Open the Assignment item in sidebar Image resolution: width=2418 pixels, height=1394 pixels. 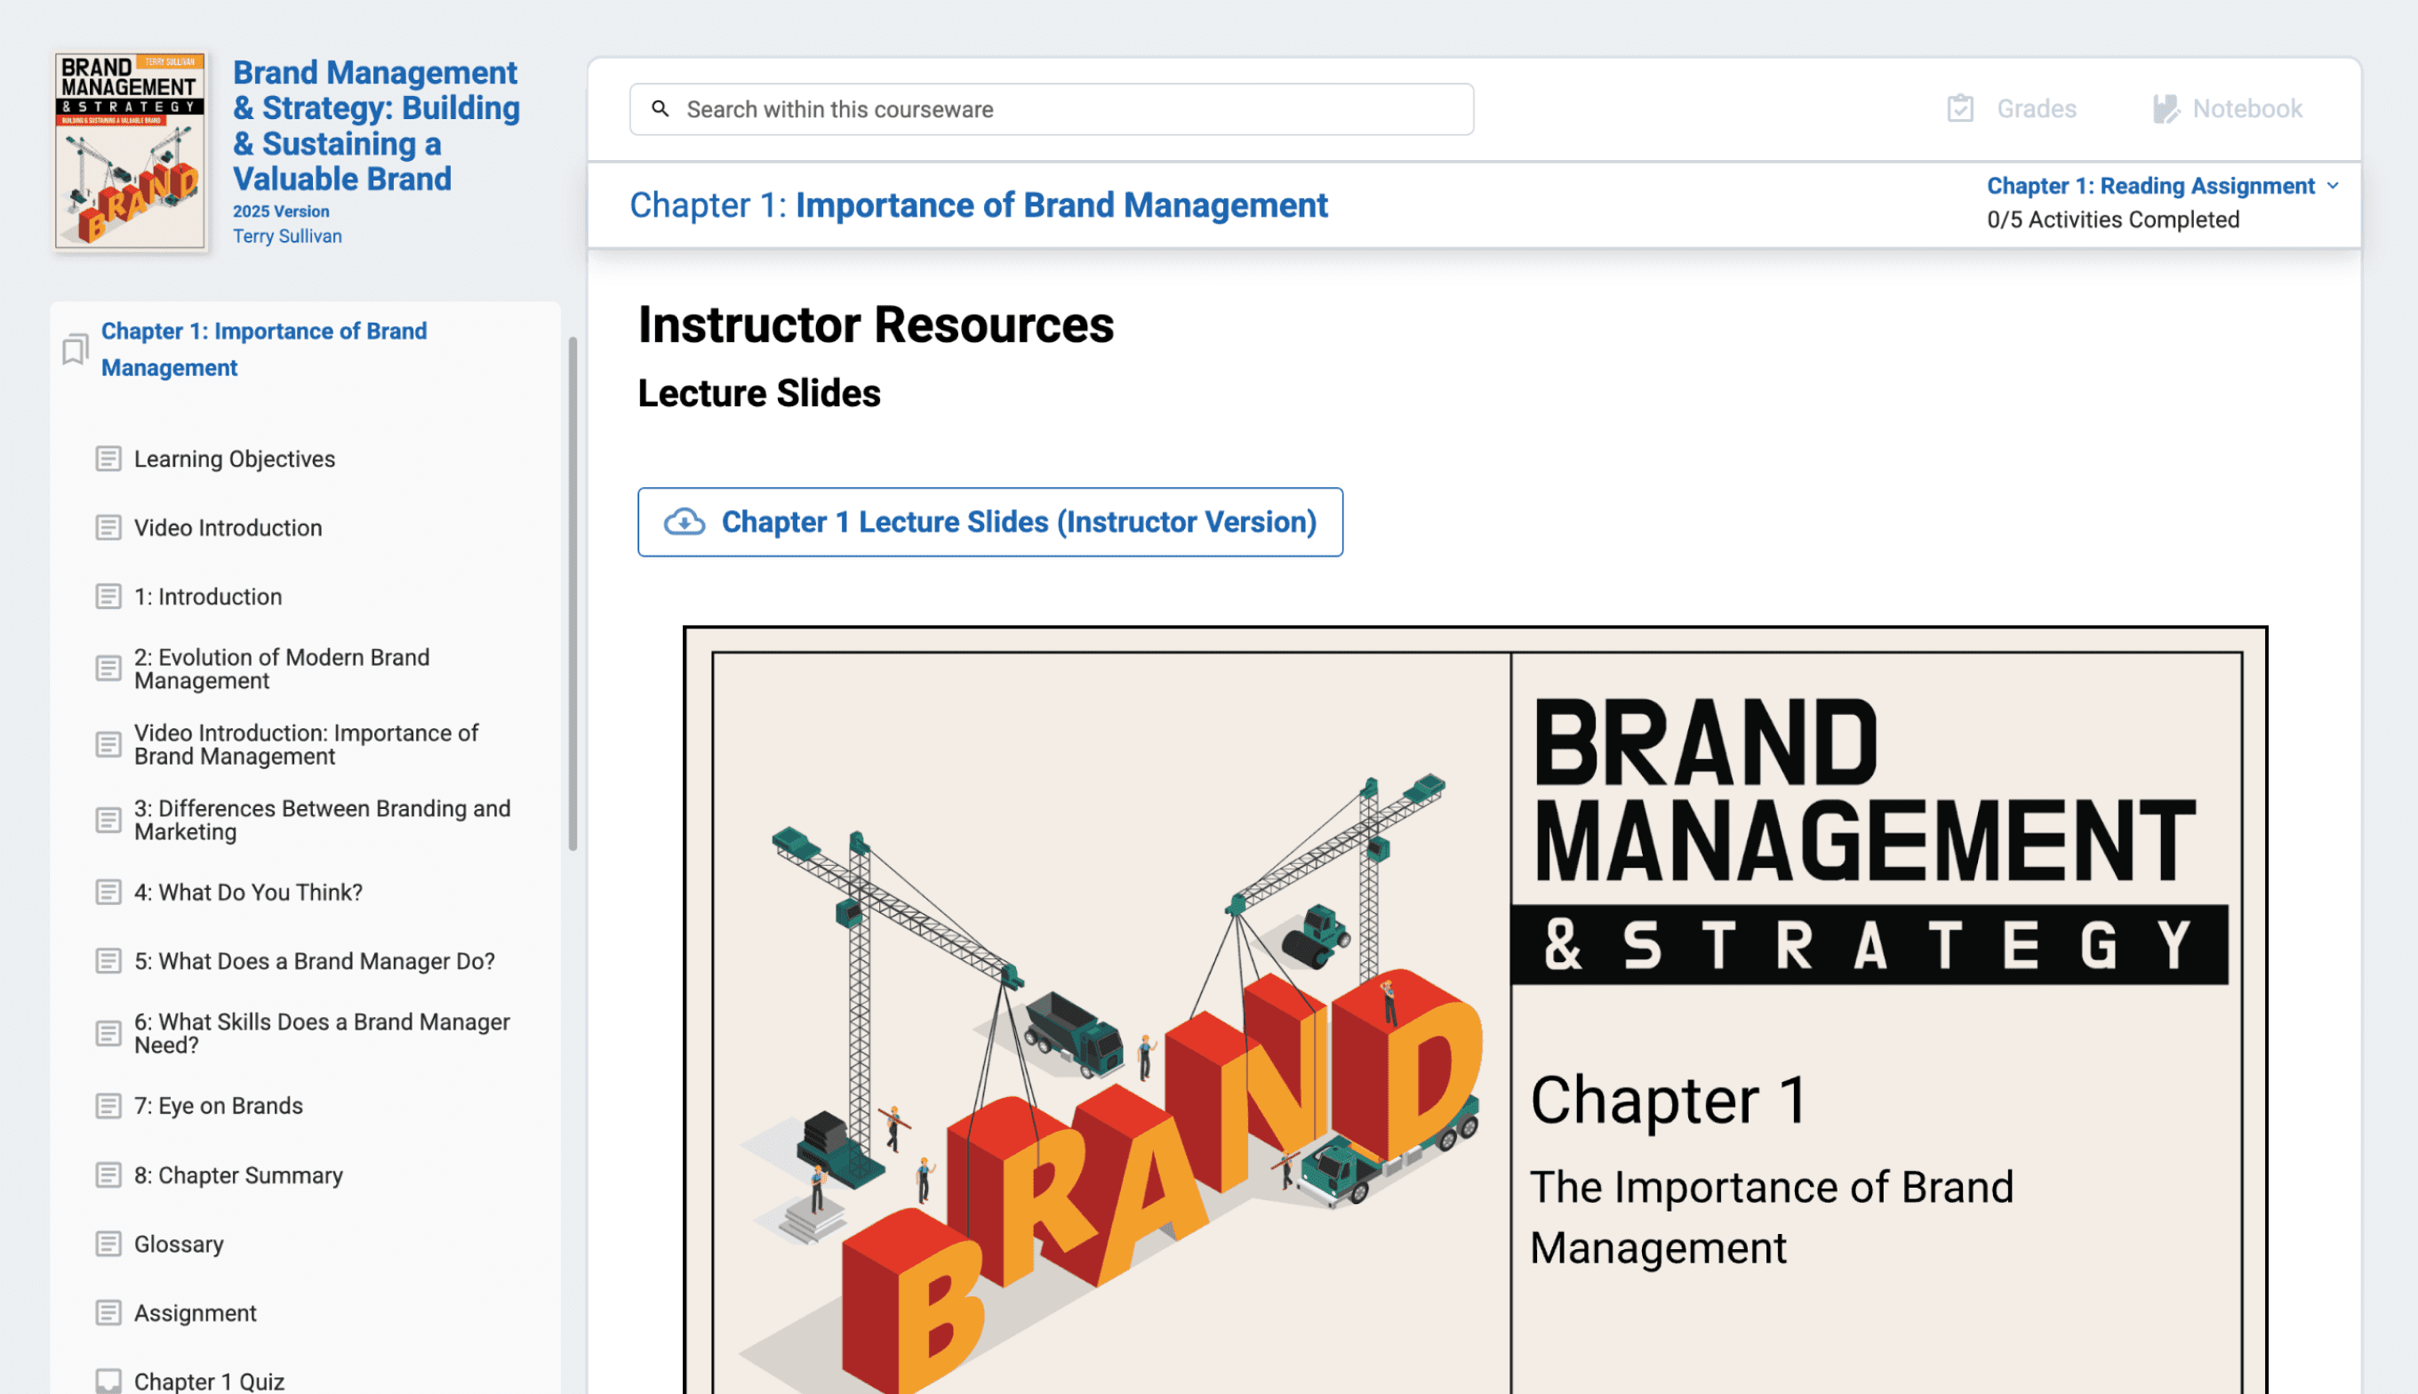click(196, 1312)
